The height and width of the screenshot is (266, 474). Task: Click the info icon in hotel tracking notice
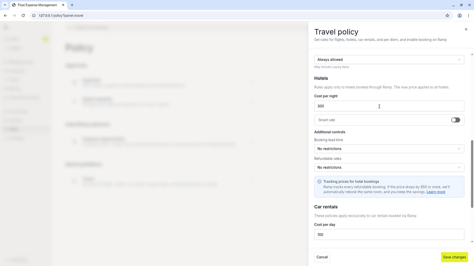click(x=319, y=181)
